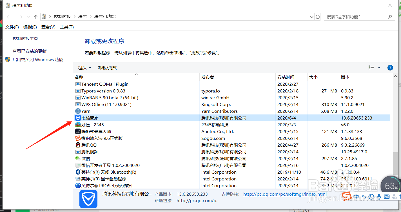Image resolution: width=401 pixels, height=212 pixels.
Task: Select WinRAR 5.90 beta 2 (64-bit)
Action: [x=110, y=98]
